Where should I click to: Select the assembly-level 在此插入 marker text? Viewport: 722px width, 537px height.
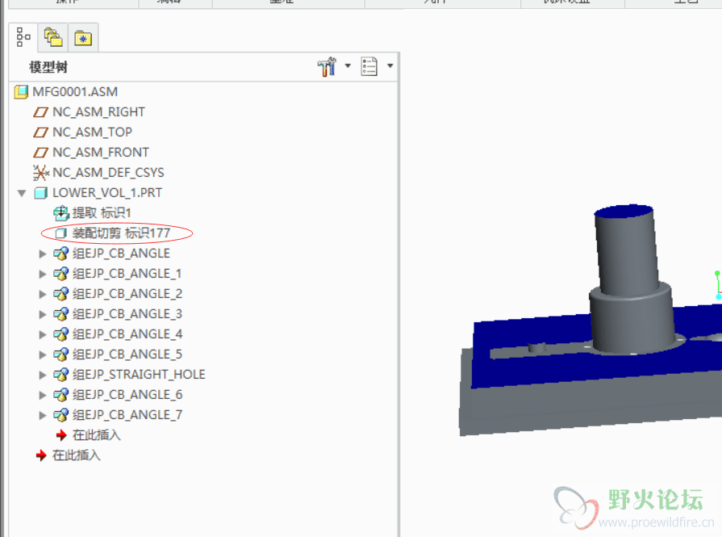pyautogui.click(x=77, y=455)
